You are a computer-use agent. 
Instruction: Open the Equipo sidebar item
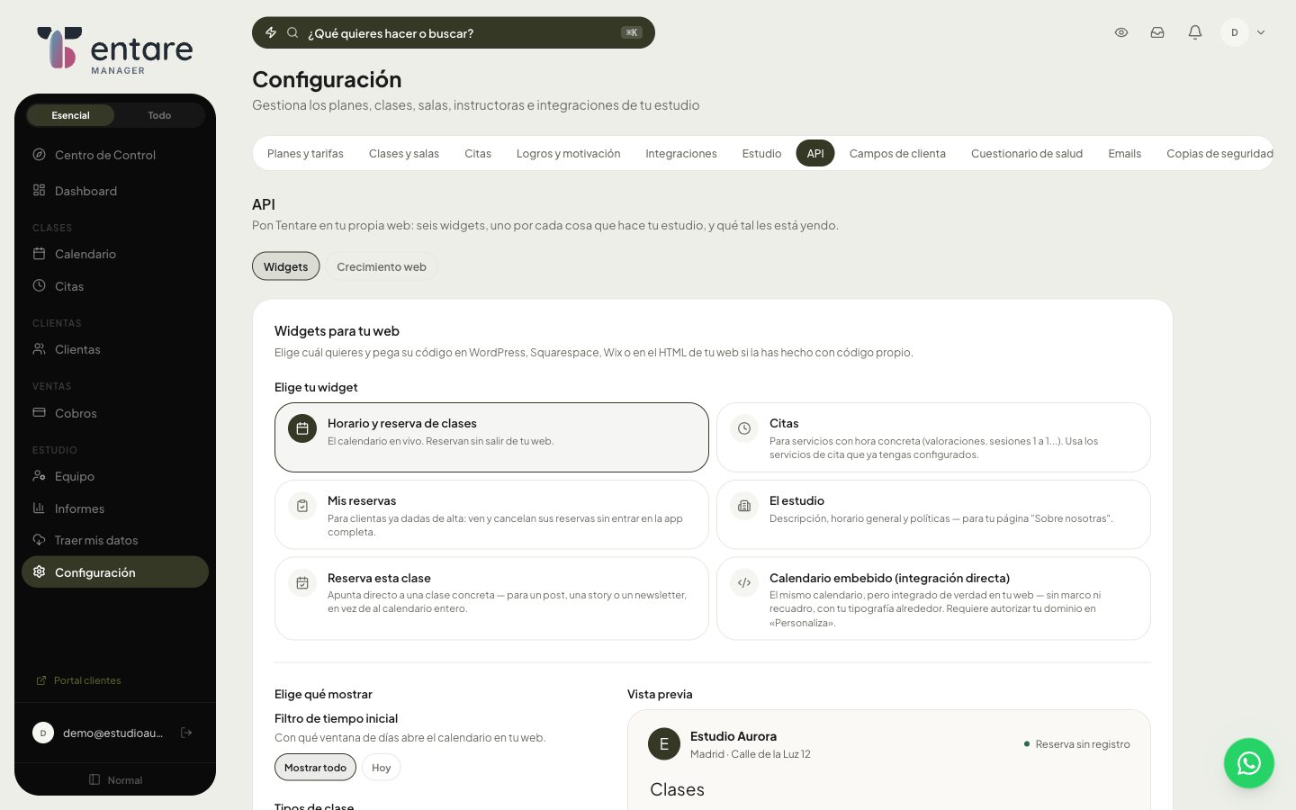pyautogui.click(x=115, y=476)
